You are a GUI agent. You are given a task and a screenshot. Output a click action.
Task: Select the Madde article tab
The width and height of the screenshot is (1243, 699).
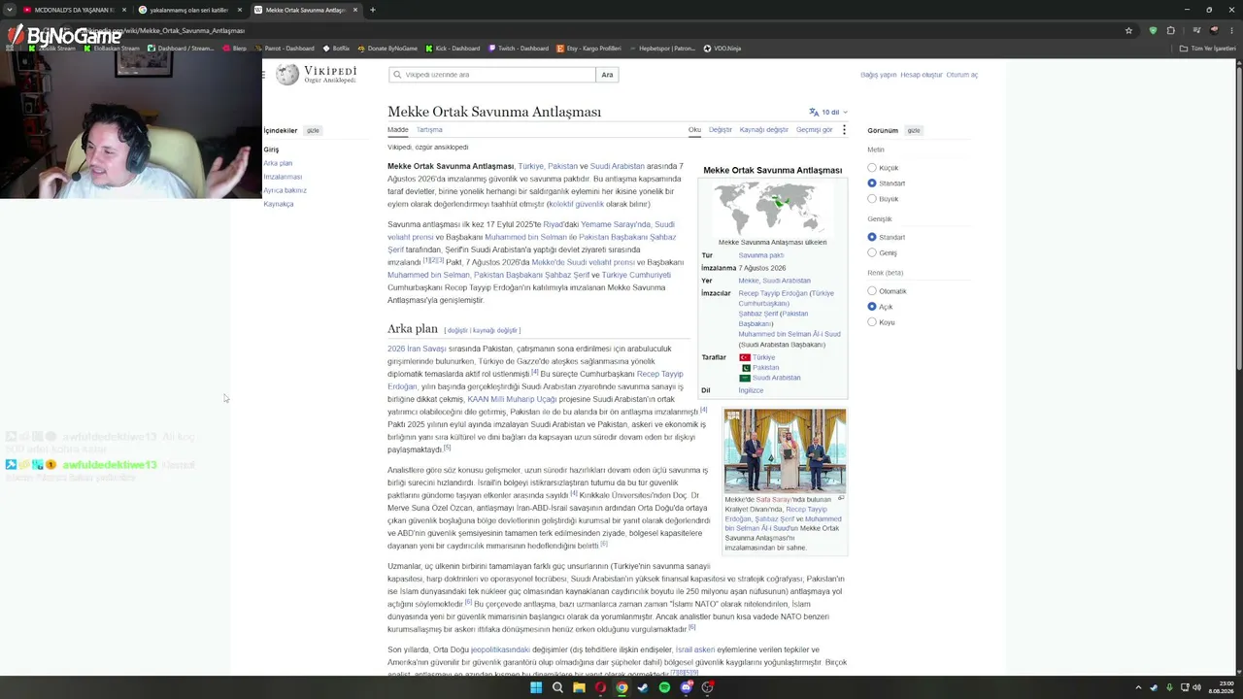[398, 129]
